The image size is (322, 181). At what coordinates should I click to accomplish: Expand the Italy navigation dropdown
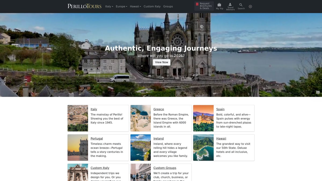[x=109, y=6]
